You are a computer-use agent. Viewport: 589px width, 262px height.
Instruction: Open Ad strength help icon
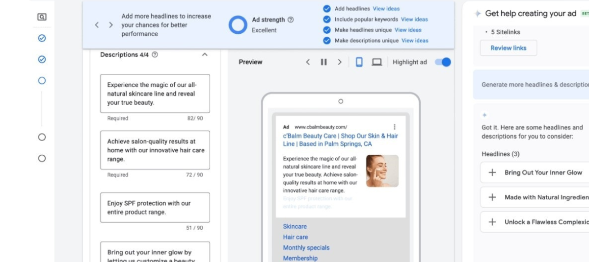point(291,20)
